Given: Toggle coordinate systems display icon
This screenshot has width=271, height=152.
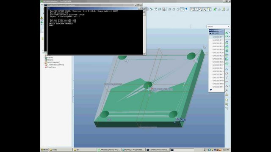Looking at the screenshot, I should tap(205, 9).
